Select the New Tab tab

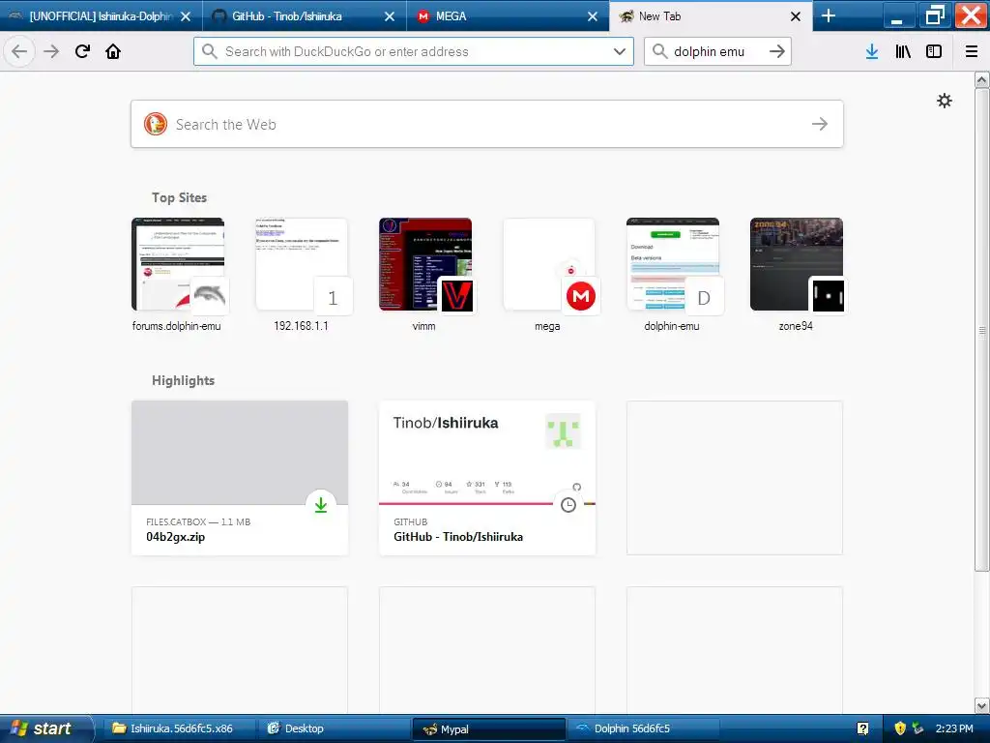(711, 16)
